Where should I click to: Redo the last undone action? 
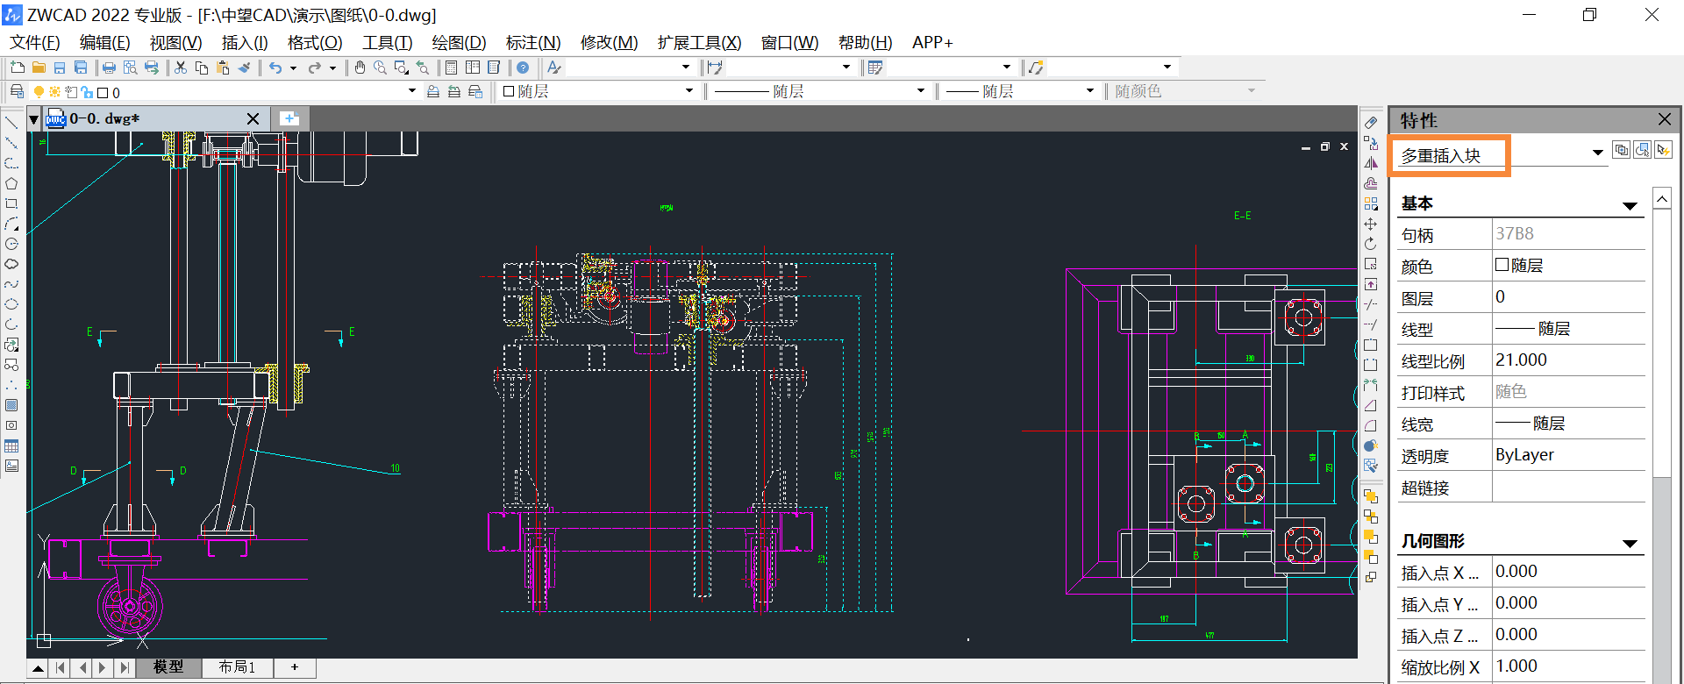tap(314, 68)
